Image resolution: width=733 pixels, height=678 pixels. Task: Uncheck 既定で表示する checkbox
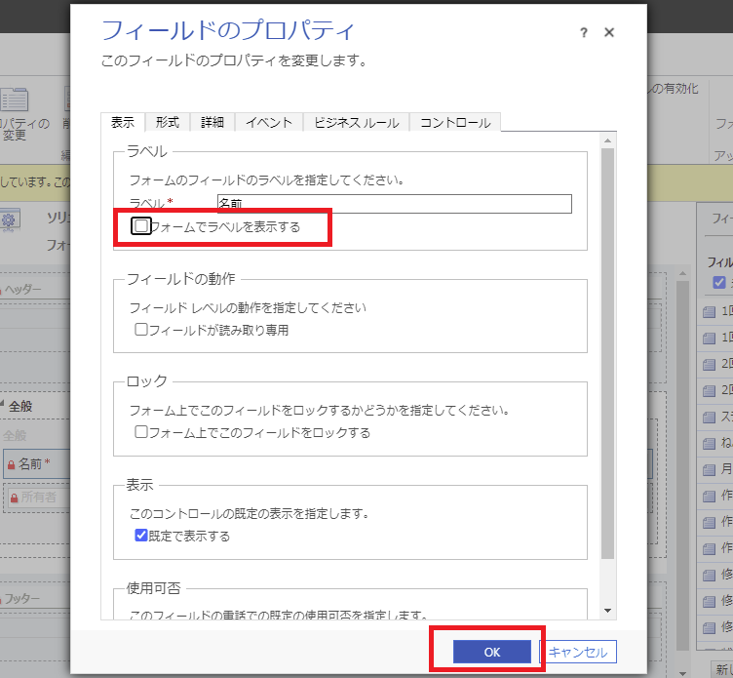click(x=140, y=535)
